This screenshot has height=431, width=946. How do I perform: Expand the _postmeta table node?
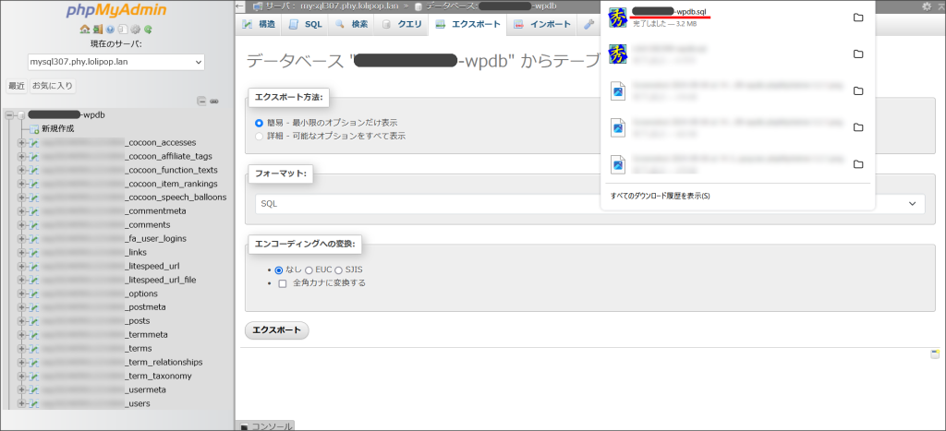pyautogui.click(x=22, y=307)
